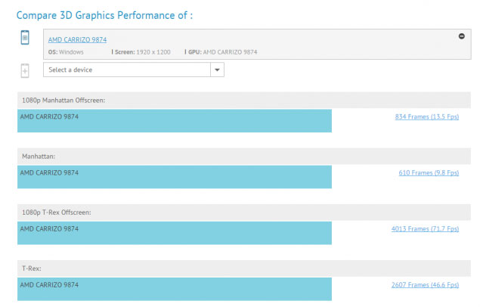Image resolution: width=480 pixels, height=307 pixels.
Task: Select the Manhattan section header
Action: (41, 157)
